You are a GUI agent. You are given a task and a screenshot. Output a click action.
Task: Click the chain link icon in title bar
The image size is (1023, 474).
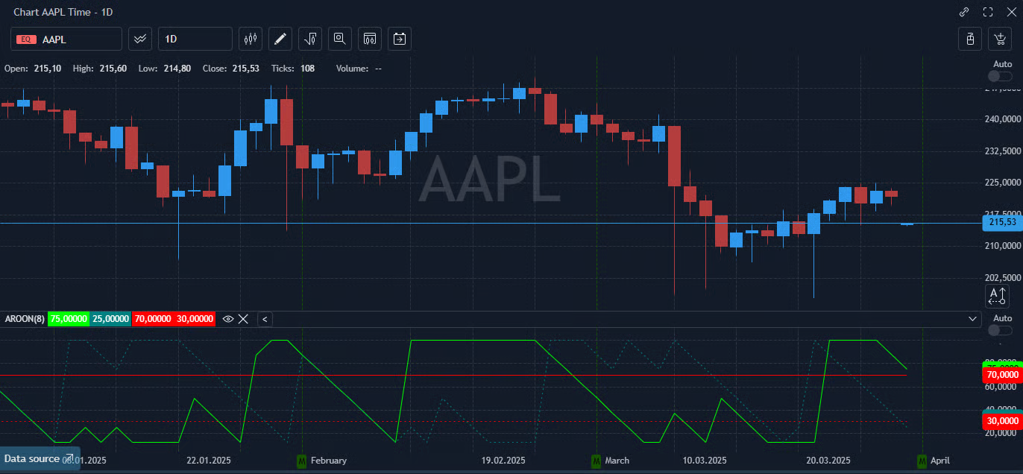point(964,12)
